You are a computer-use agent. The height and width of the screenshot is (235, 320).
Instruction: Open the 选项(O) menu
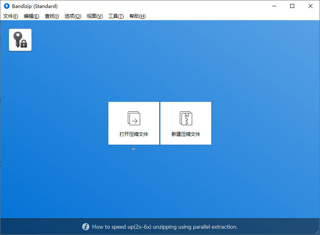73,16
